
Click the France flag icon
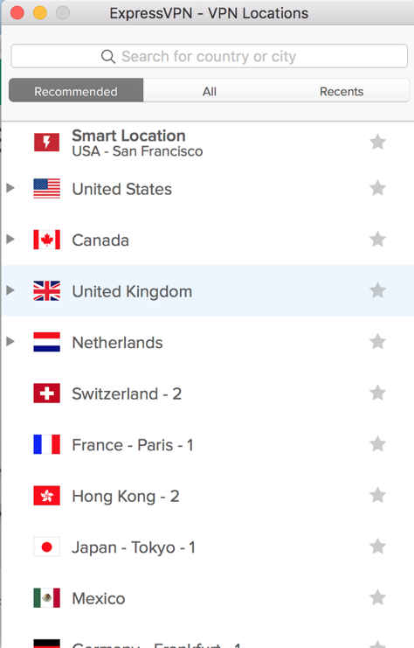46,444
